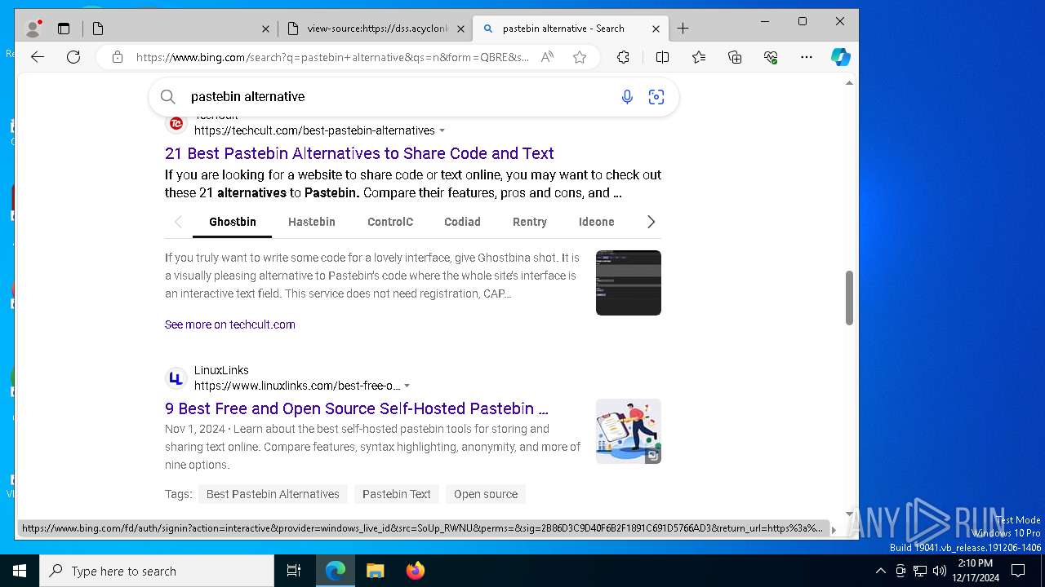The height and width of the screenshot is (587, 1045).
Task: Click the Bing search magnifier icon
Action: 168,97
